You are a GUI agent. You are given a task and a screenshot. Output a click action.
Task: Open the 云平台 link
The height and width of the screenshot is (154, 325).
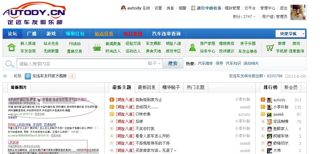pyautogui.click(x=250, y=8)
